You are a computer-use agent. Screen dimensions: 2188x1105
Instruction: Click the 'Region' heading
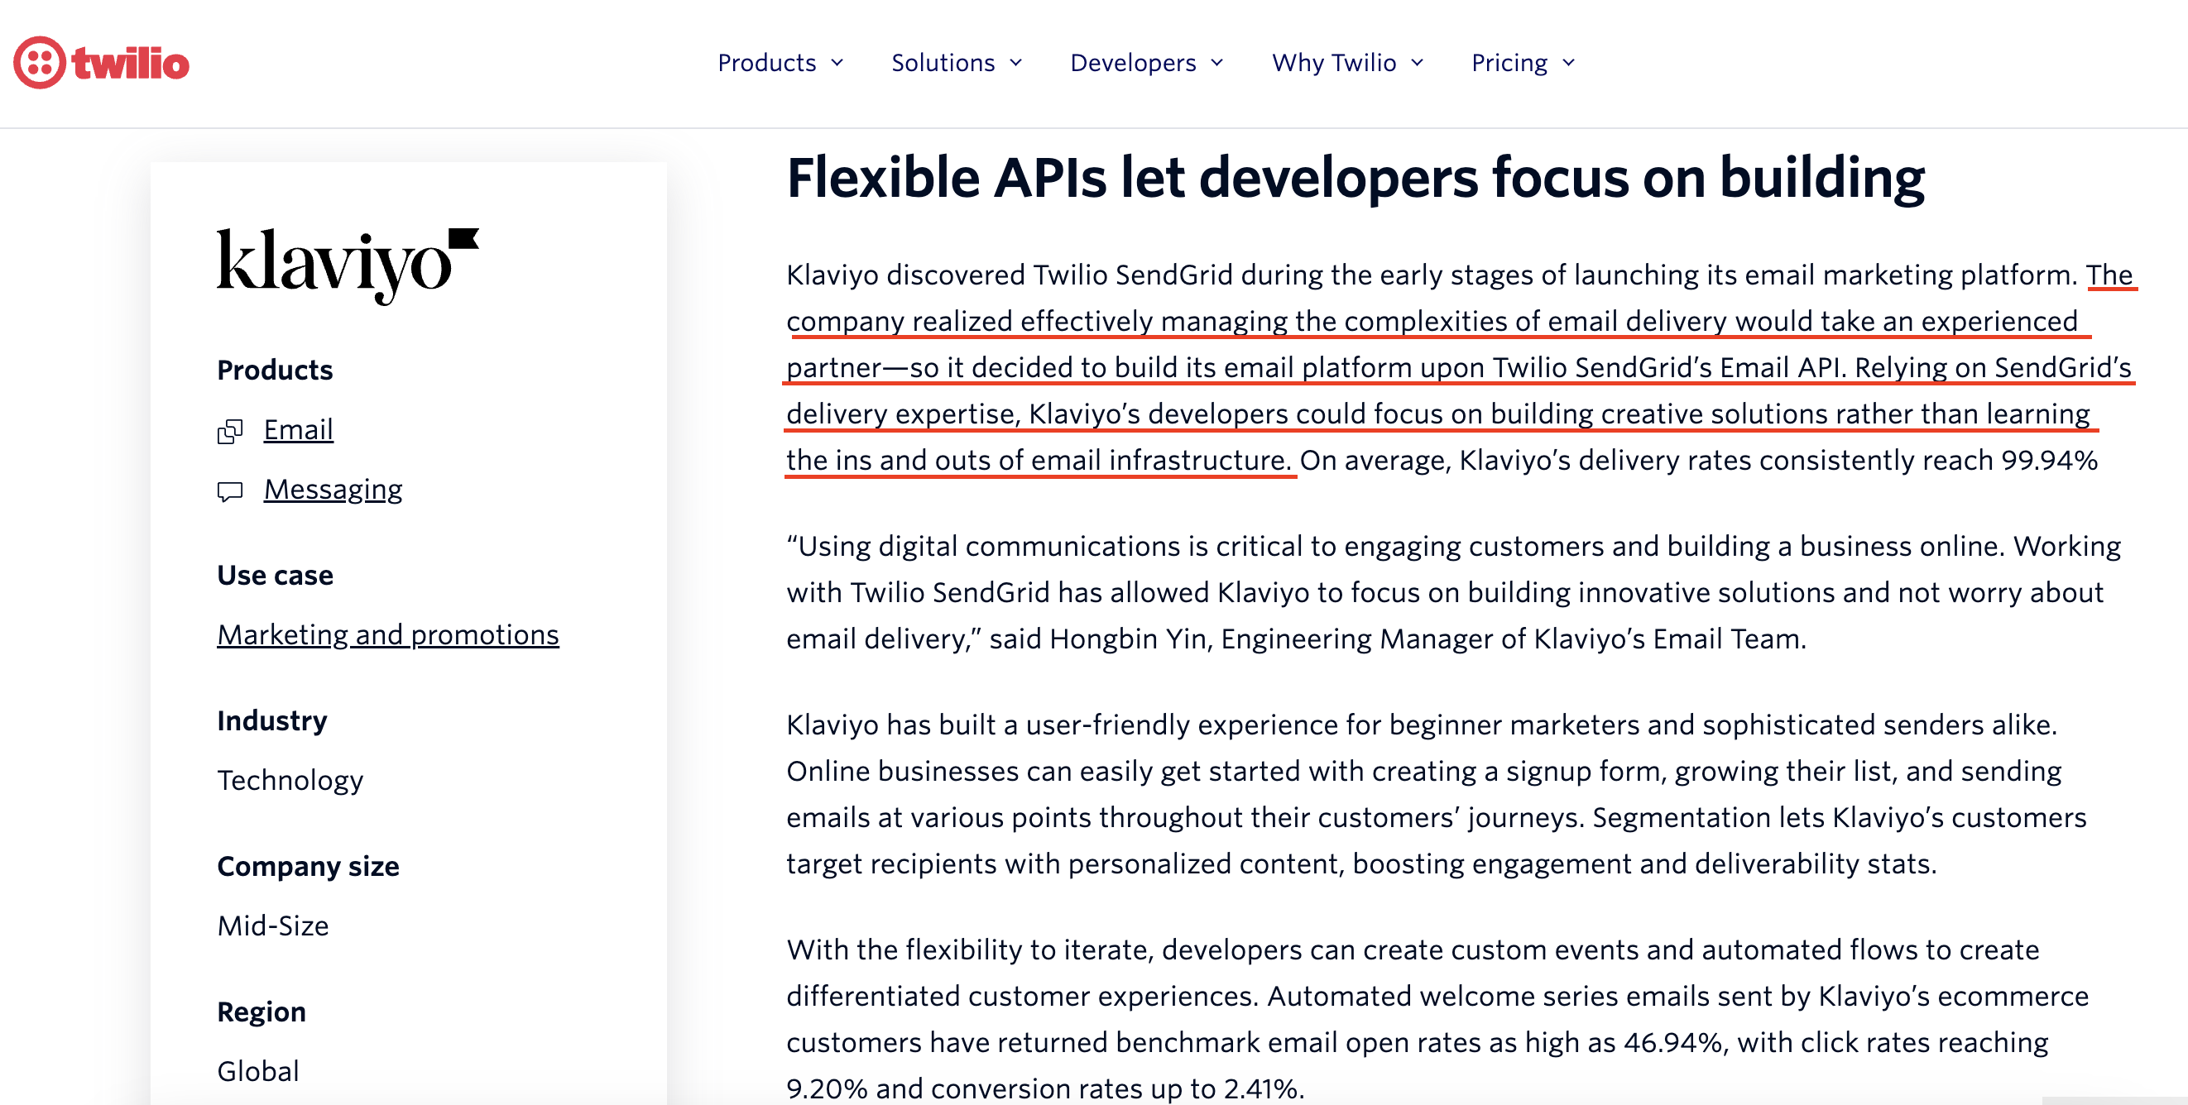pos(261,1012)
